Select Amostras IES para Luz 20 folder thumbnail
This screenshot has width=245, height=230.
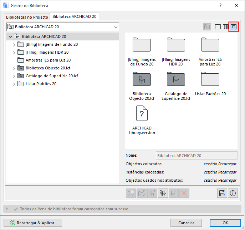pyautogui.click(x=210, y=52)
